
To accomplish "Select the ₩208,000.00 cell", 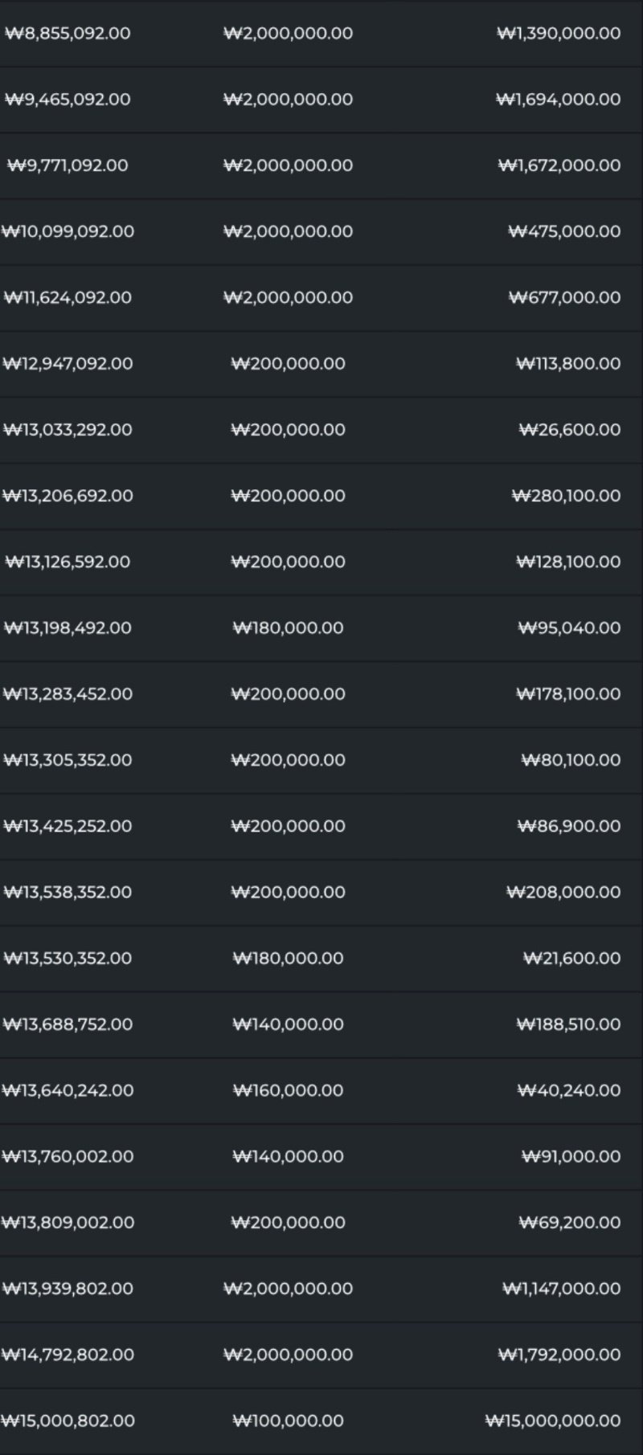I will (563, 892).
